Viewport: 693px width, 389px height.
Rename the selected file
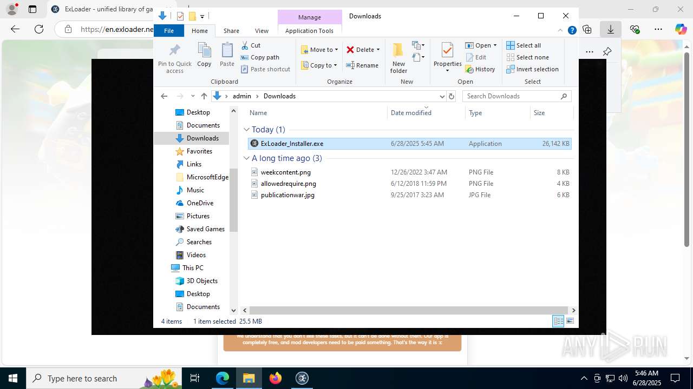coord(362,65)
